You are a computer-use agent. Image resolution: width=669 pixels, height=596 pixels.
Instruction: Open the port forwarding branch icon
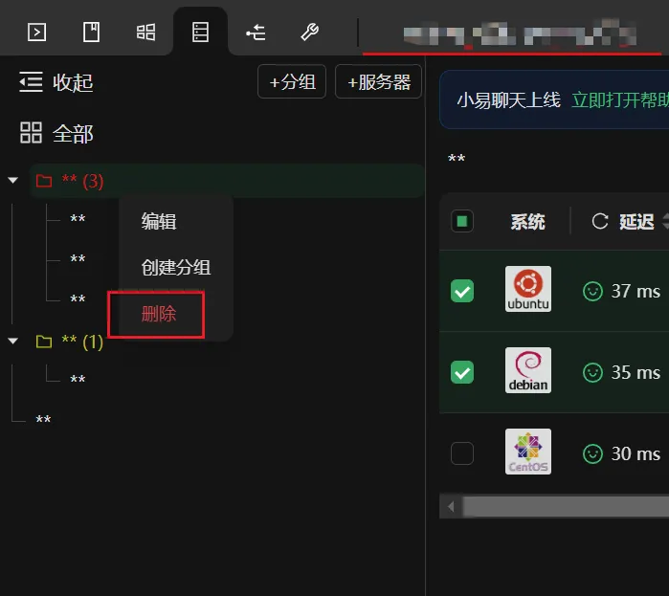256,32
